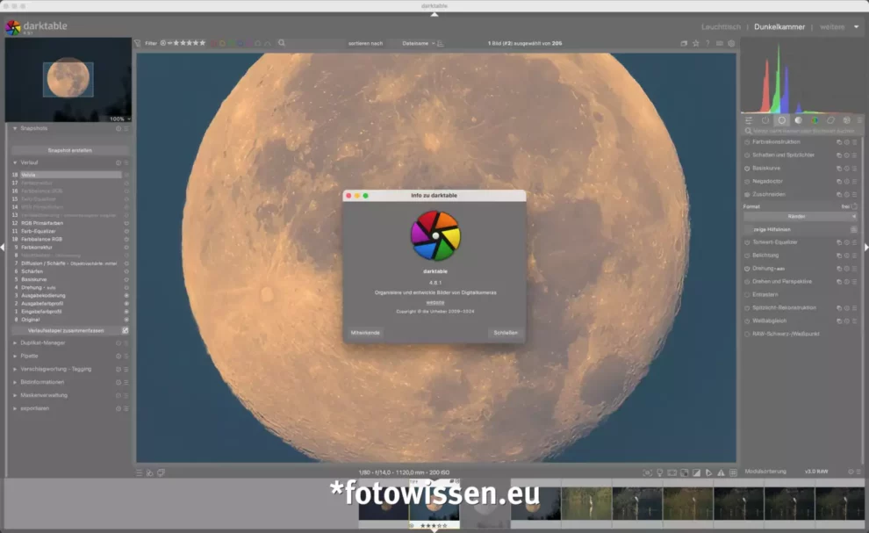Toggle the Farbrekonstruktion module on or off
The image size is (869, 533).
pyautogui.click(x=747, y=142)
